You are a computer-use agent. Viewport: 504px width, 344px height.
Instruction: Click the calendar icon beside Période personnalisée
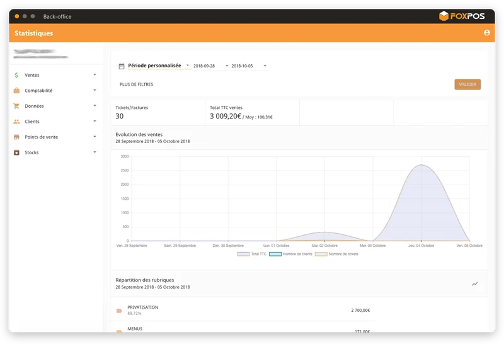(x=122, y=66)
